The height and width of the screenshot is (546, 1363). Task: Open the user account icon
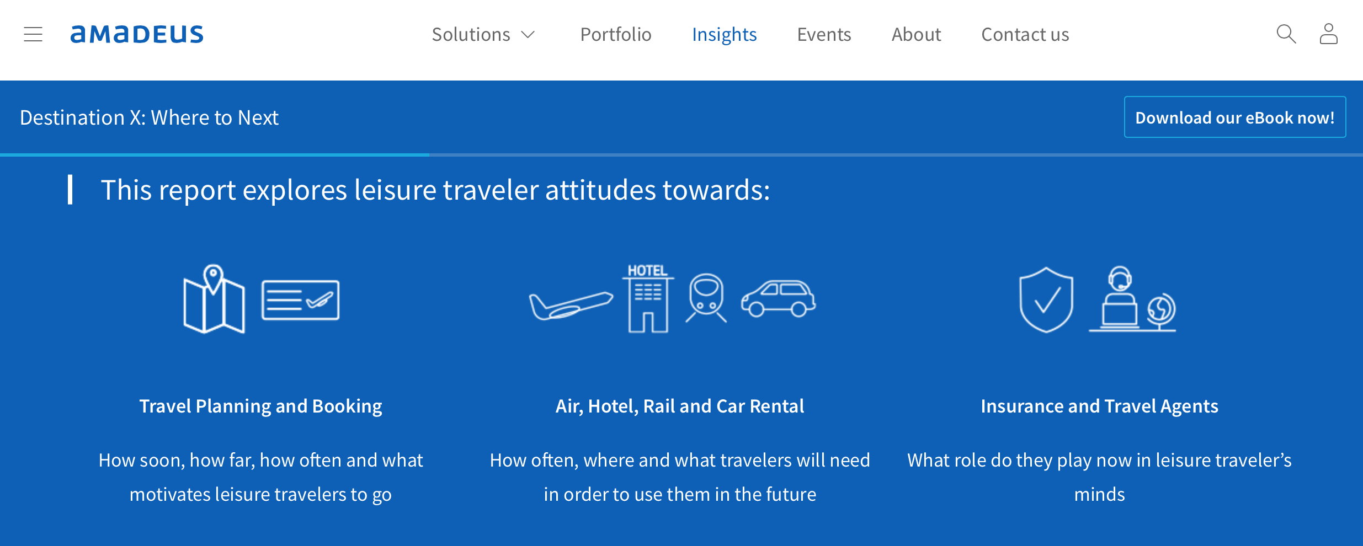coord(1329,34)
